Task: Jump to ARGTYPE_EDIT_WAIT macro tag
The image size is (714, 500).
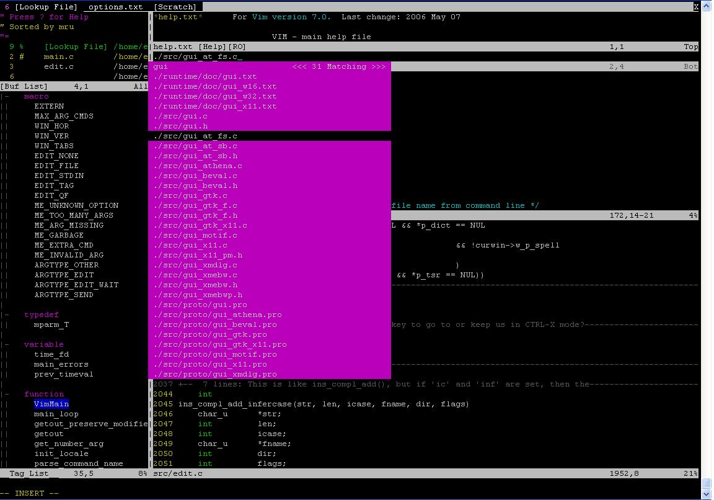Action: (76, 285)
